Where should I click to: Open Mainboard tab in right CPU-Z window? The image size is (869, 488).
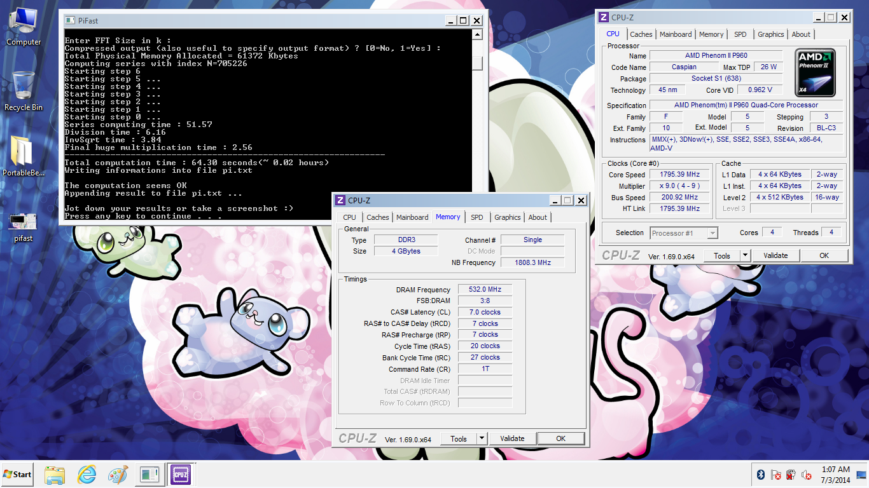(676, 34)
